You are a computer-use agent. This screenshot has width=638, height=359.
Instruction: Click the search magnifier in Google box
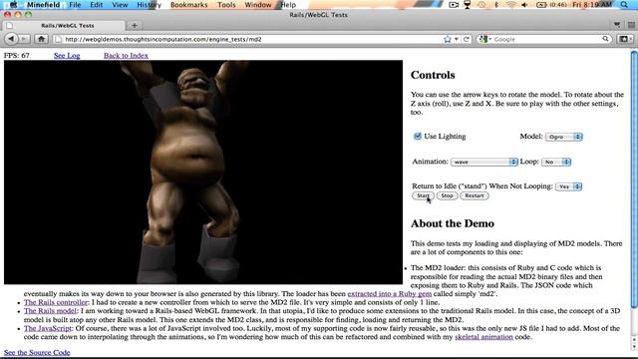605,39
